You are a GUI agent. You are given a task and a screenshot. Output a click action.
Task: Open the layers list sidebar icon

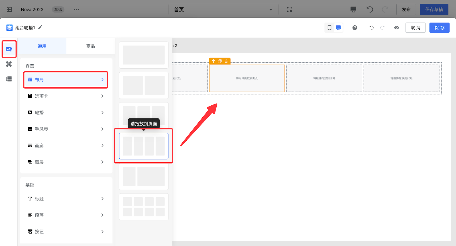point(9,79)
